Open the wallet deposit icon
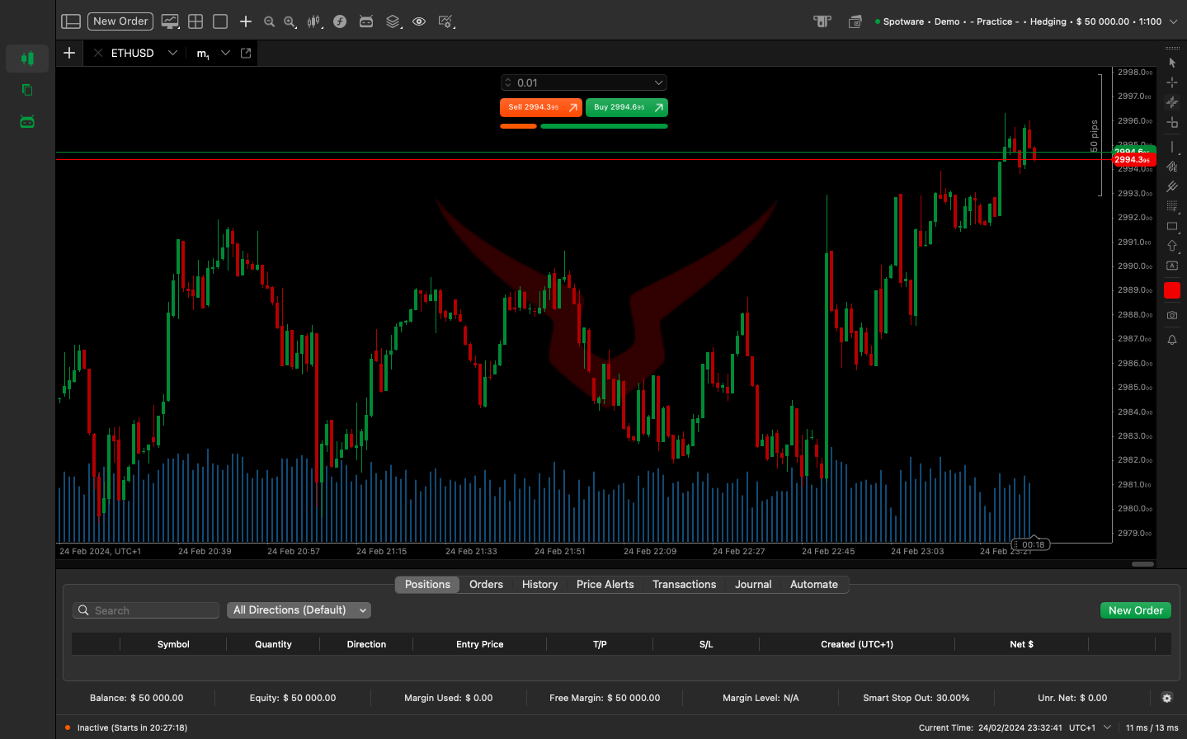 pyautogui.click(x=855, y=21)
